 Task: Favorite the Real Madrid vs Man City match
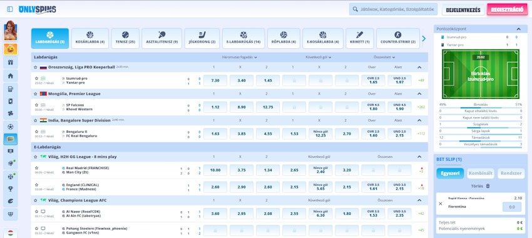[37, 168]
